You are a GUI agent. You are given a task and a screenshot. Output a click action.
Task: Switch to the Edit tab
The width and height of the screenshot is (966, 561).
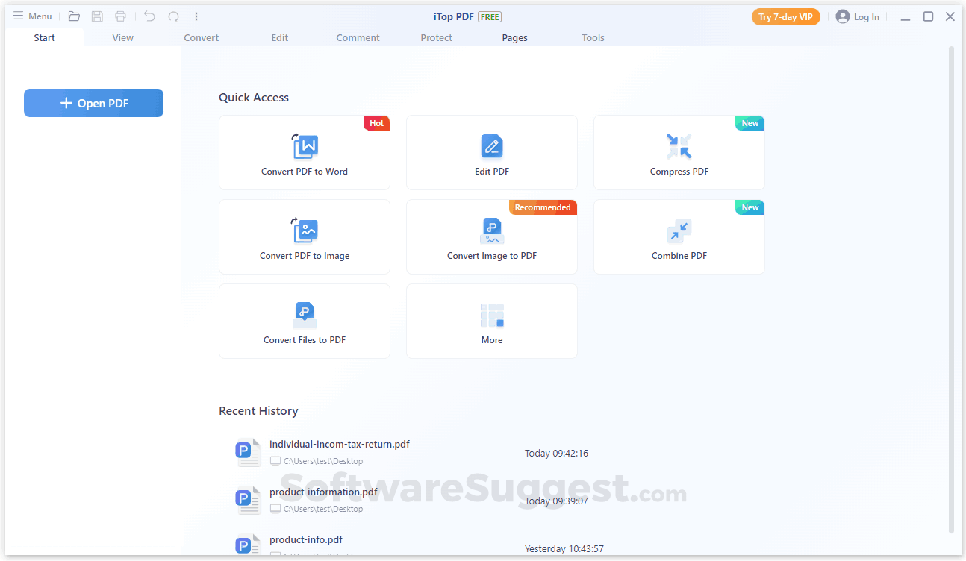pyautogui.click(x=280, y=37)
